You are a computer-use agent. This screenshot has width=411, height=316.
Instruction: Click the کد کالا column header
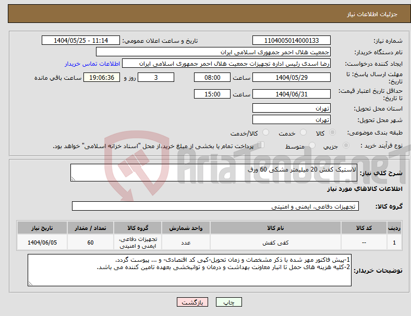pos(364,228)
